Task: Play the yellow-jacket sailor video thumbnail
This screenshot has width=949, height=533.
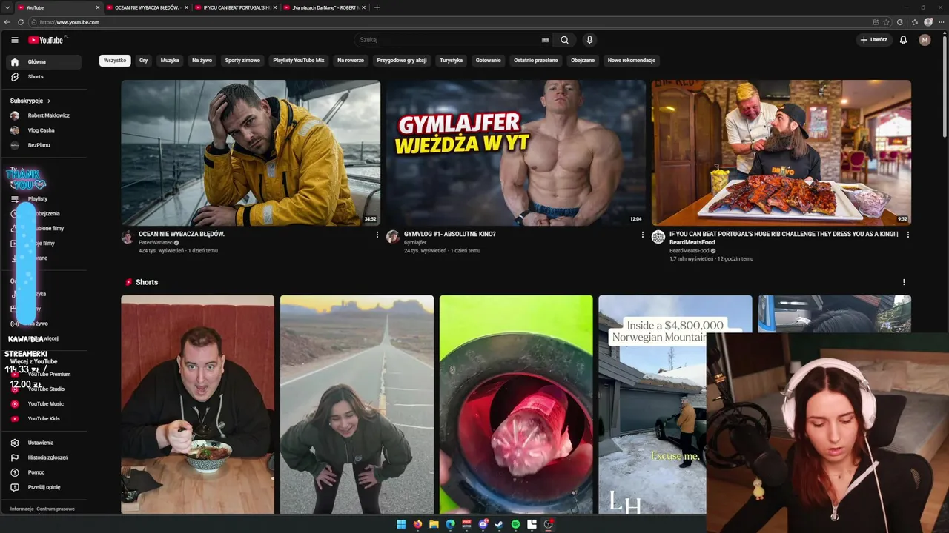Action: pos(251,152)
